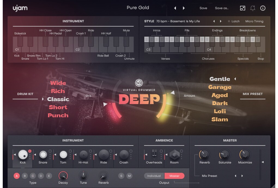Image resolution: width=278 pixels, height=188 pixels.
Task: Click the kick Tune knob
Action: (83, 176)
